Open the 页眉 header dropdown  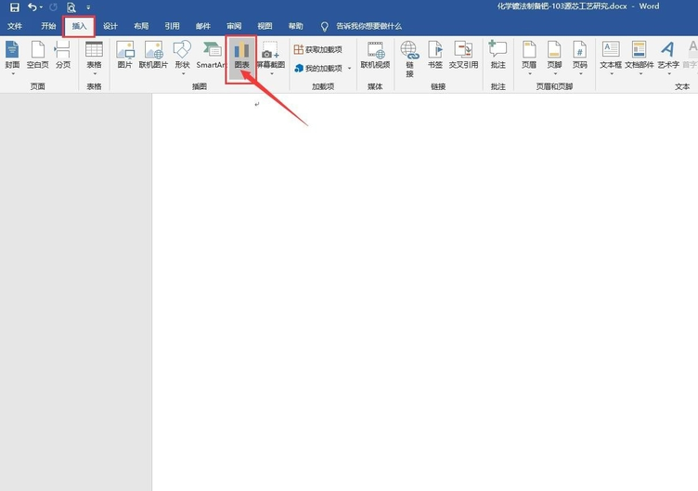tap(529, 57)
